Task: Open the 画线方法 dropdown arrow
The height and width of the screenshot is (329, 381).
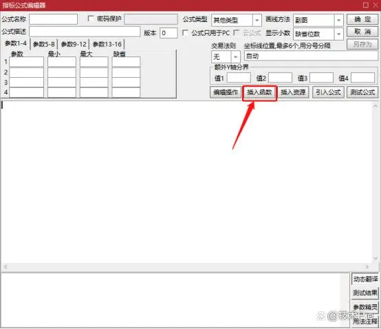Action: pos(339,20)
